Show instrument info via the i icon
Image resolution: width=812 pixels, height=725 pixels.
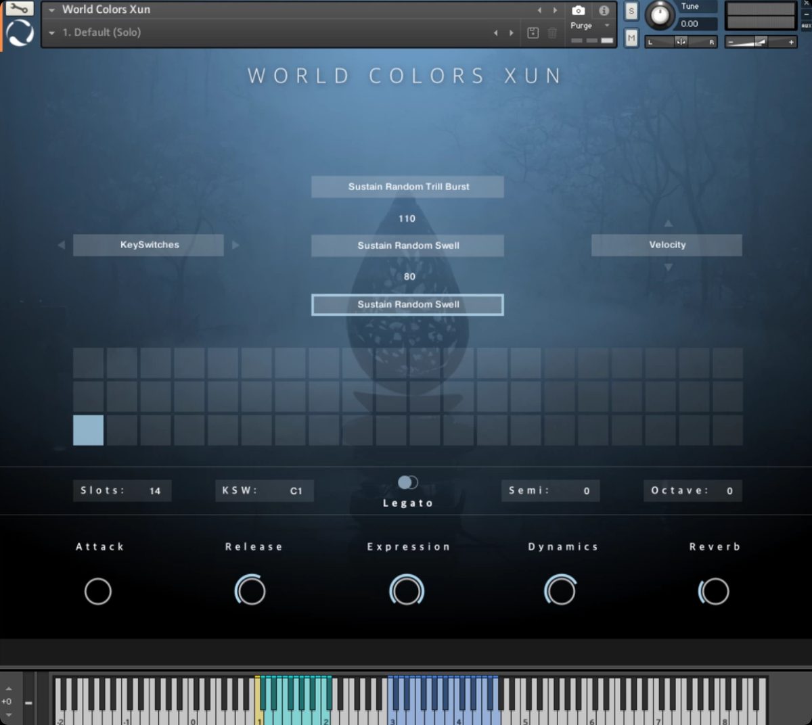[604, 10]
